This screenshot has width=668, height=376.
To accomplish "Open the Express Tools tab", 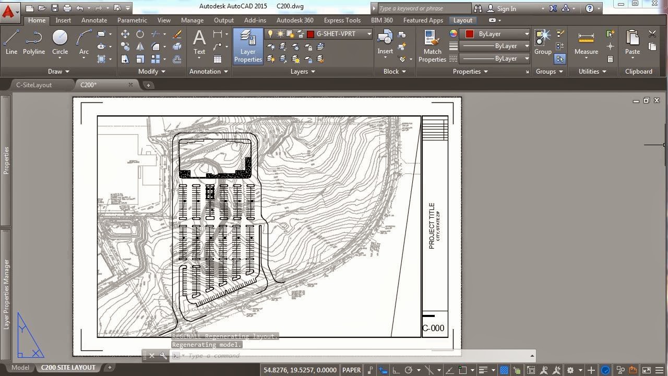I will point(342,20).
